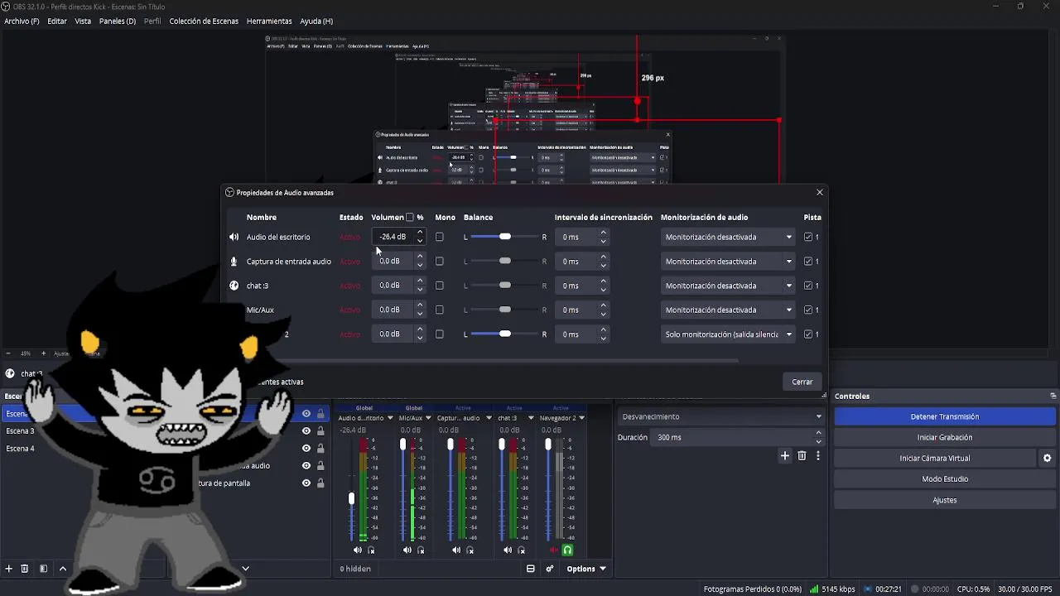Image resolution: width=1060 pixels, height=596 pixels.
Task: Enable Mono for Mic/Aux
Action: [440, 310]
